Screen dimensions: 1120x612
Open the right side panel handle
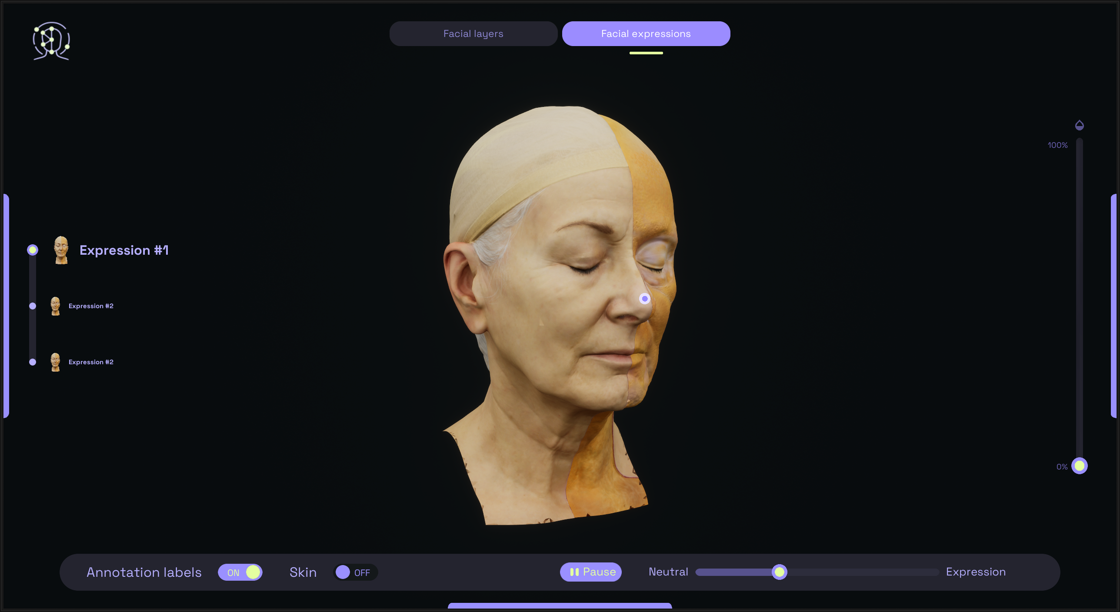pos(1113,306)
